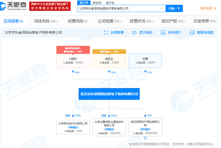This screenshot has height=148, width=221.
Task: Clear the search box with the X icon
Action: (x=162, y=8)
